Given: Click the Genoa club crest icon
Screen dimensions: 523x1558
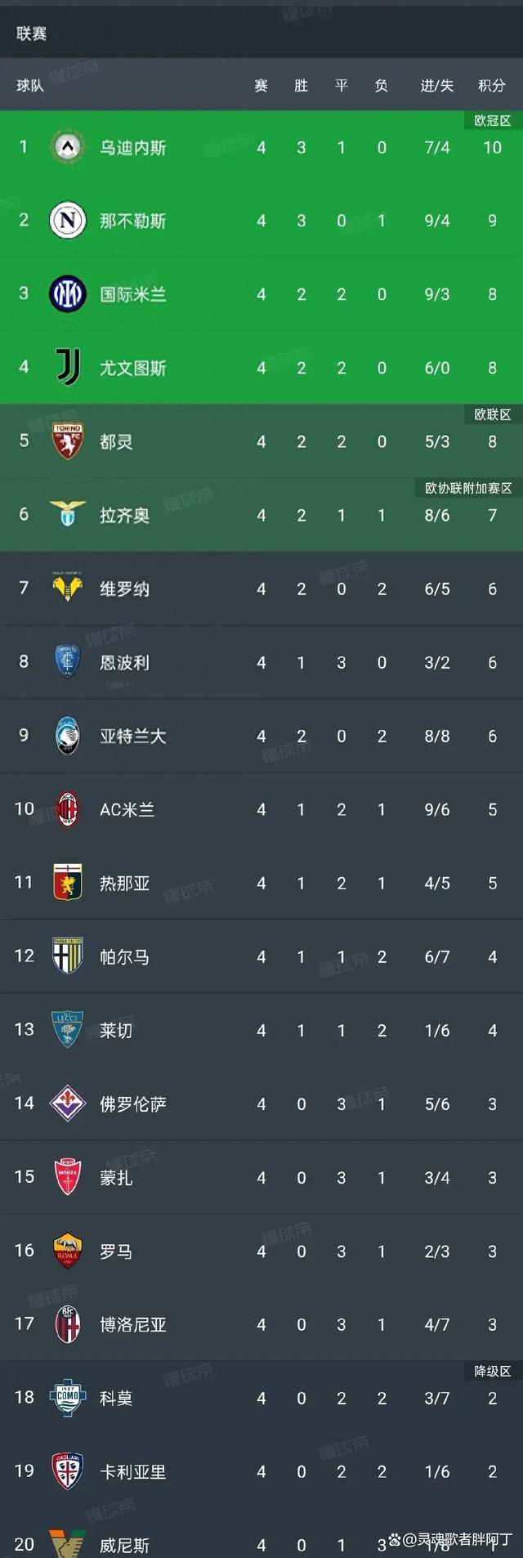Looking at the screenshot, I should [68, 883].
